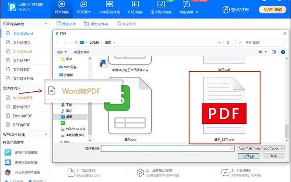Click the 打开(O) button

click(x=248, y=156)
